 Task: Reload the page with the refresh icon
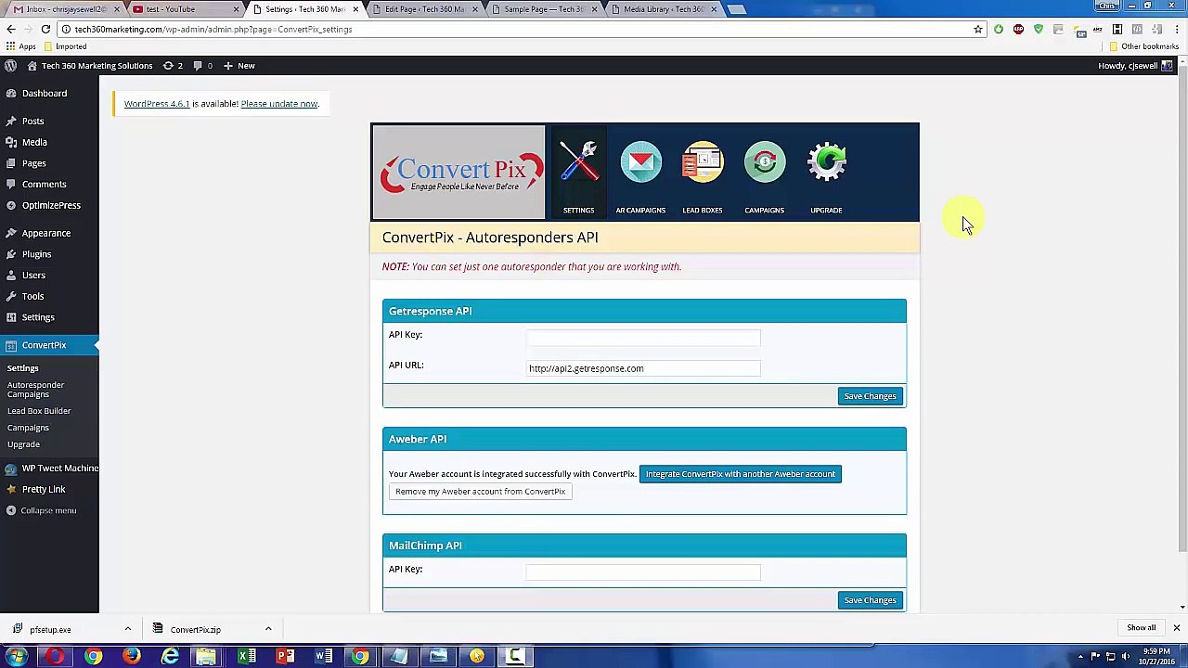[45, 29]
